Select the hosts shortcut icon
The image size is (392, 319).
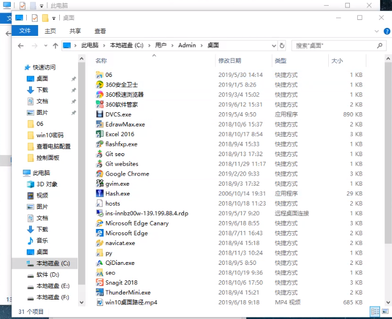pos(100,203)
